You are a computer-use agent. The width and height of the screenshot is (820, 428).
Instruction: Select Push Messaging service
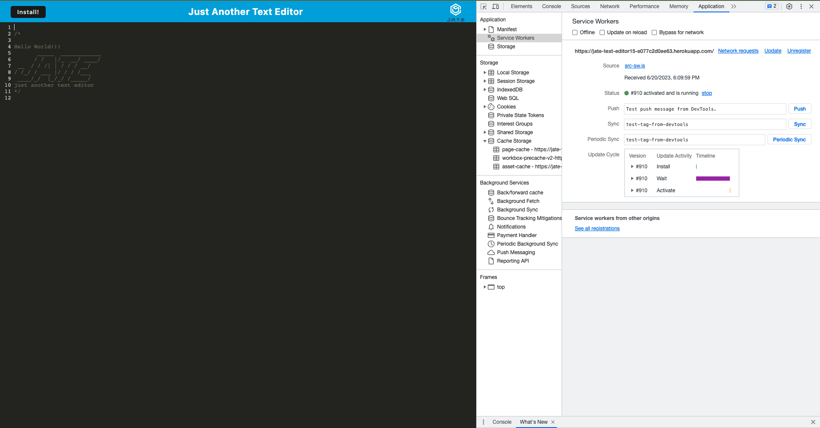pos(516,252)
